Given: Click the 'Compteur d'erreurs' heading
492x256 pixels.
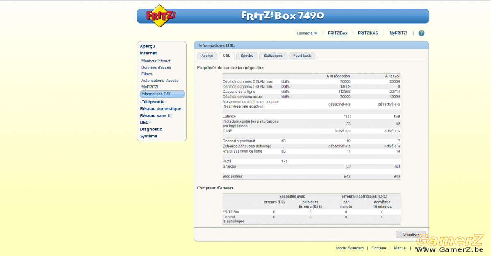Looking at the screenshot, I should point(215,188).
